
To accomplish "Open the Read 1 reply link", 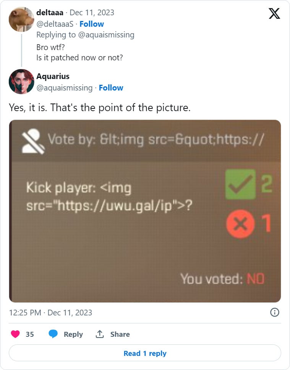I will tap(145, 353).
